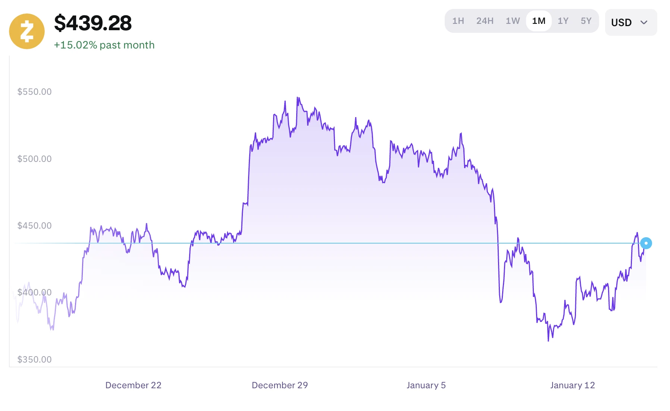Click the $500.00 y-axis label

(34, 159)
